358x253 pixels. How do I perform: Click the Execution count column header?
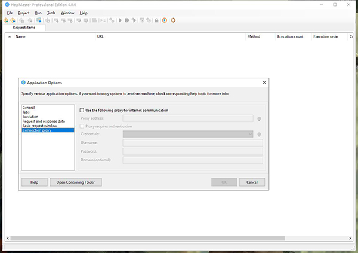(294, 36)
